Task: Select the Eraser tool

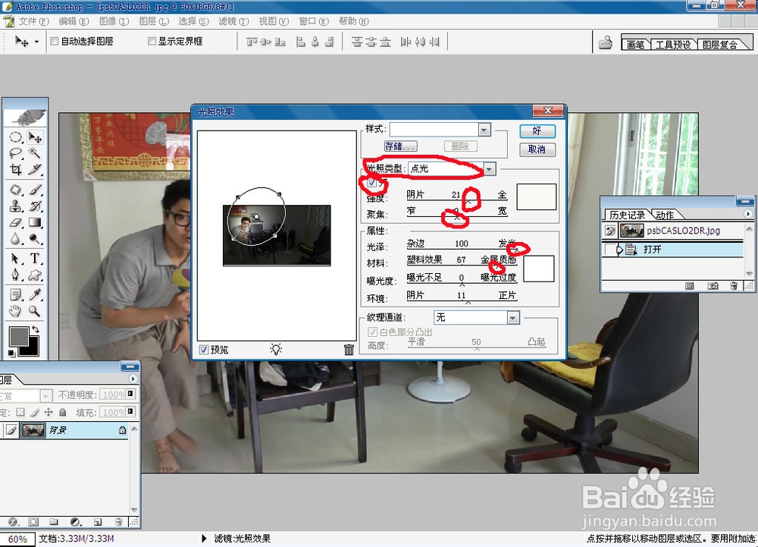Action: point(15,222)
